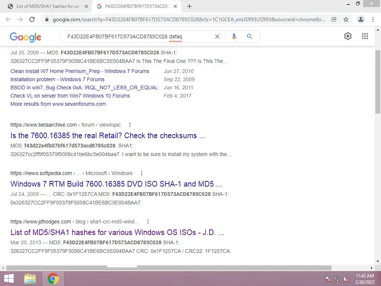Screen dimensions: 381x286
Task: Start voice search with the microphone icon
Action: [234, 36]
